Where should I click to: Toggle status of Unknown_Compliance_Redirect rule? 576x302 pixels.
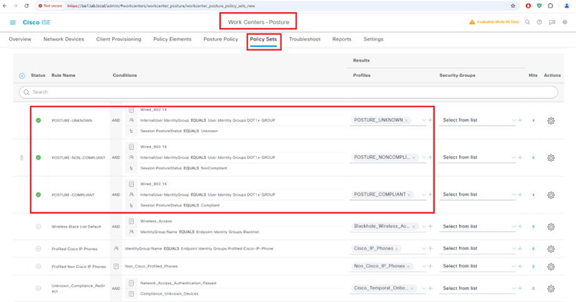click(x=38, y=288)
